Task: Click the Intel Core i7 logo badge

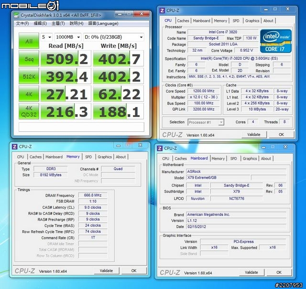Action: 276,41
